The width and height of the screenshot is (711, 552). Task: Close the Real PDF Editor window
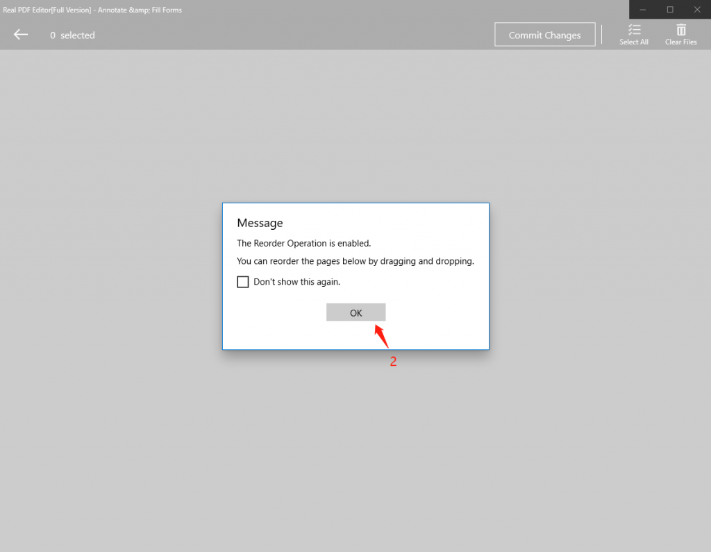[696, 10]
